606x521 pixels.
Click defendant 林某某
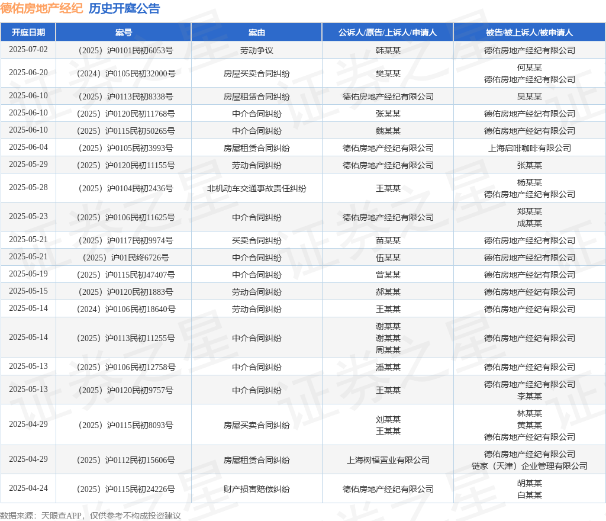(530, 414)
